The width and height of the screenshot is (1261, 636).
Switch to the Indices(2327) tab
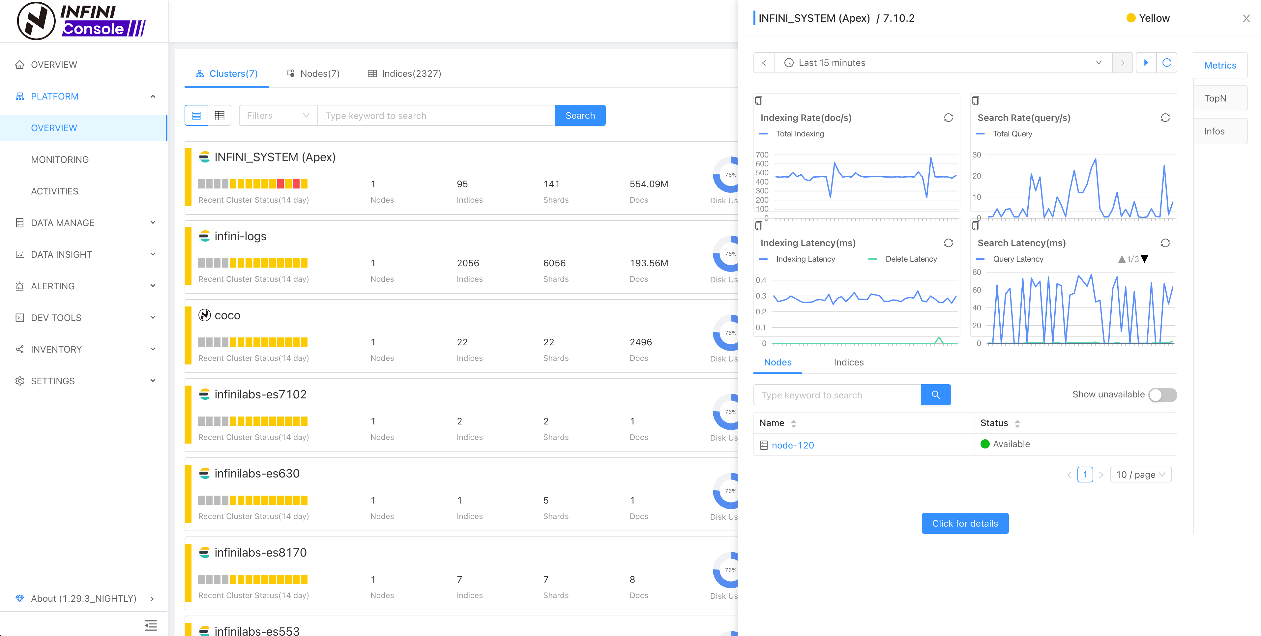(x=404, y=73)
